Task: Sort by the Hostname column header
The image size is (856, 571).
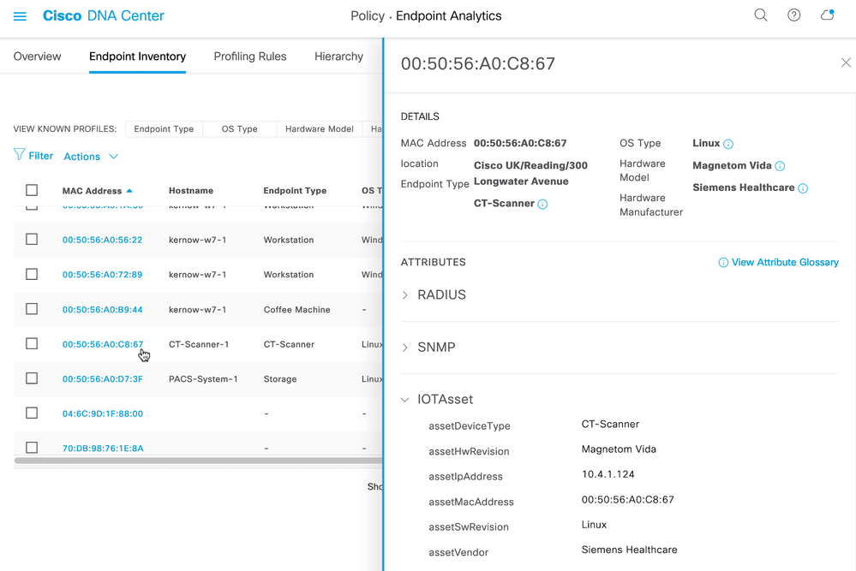Action: tap(190, 191)
